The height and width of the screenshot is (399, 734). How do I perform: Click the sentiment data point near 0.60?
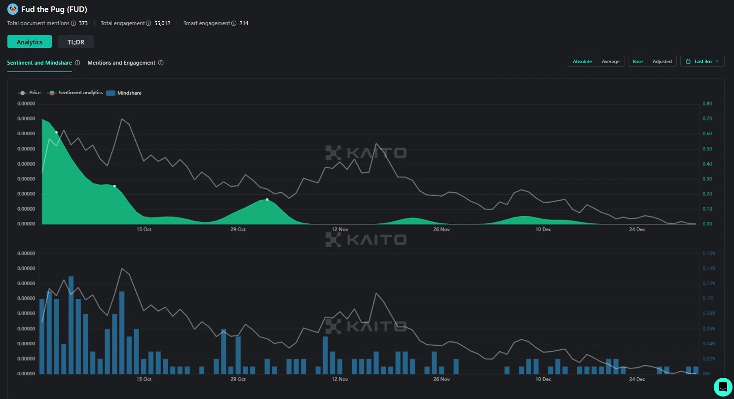click(x=57, y=132)
